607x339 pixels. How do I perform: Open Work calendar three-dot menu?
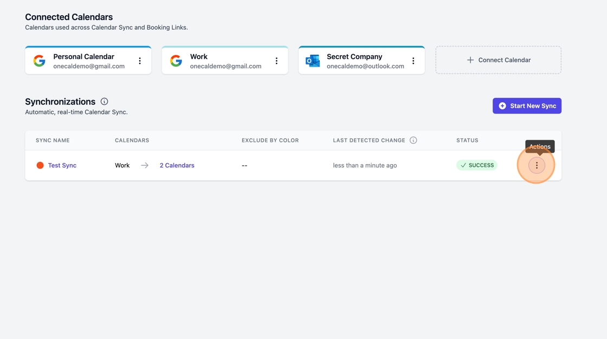pyautogui.click(x=276, y=61)
